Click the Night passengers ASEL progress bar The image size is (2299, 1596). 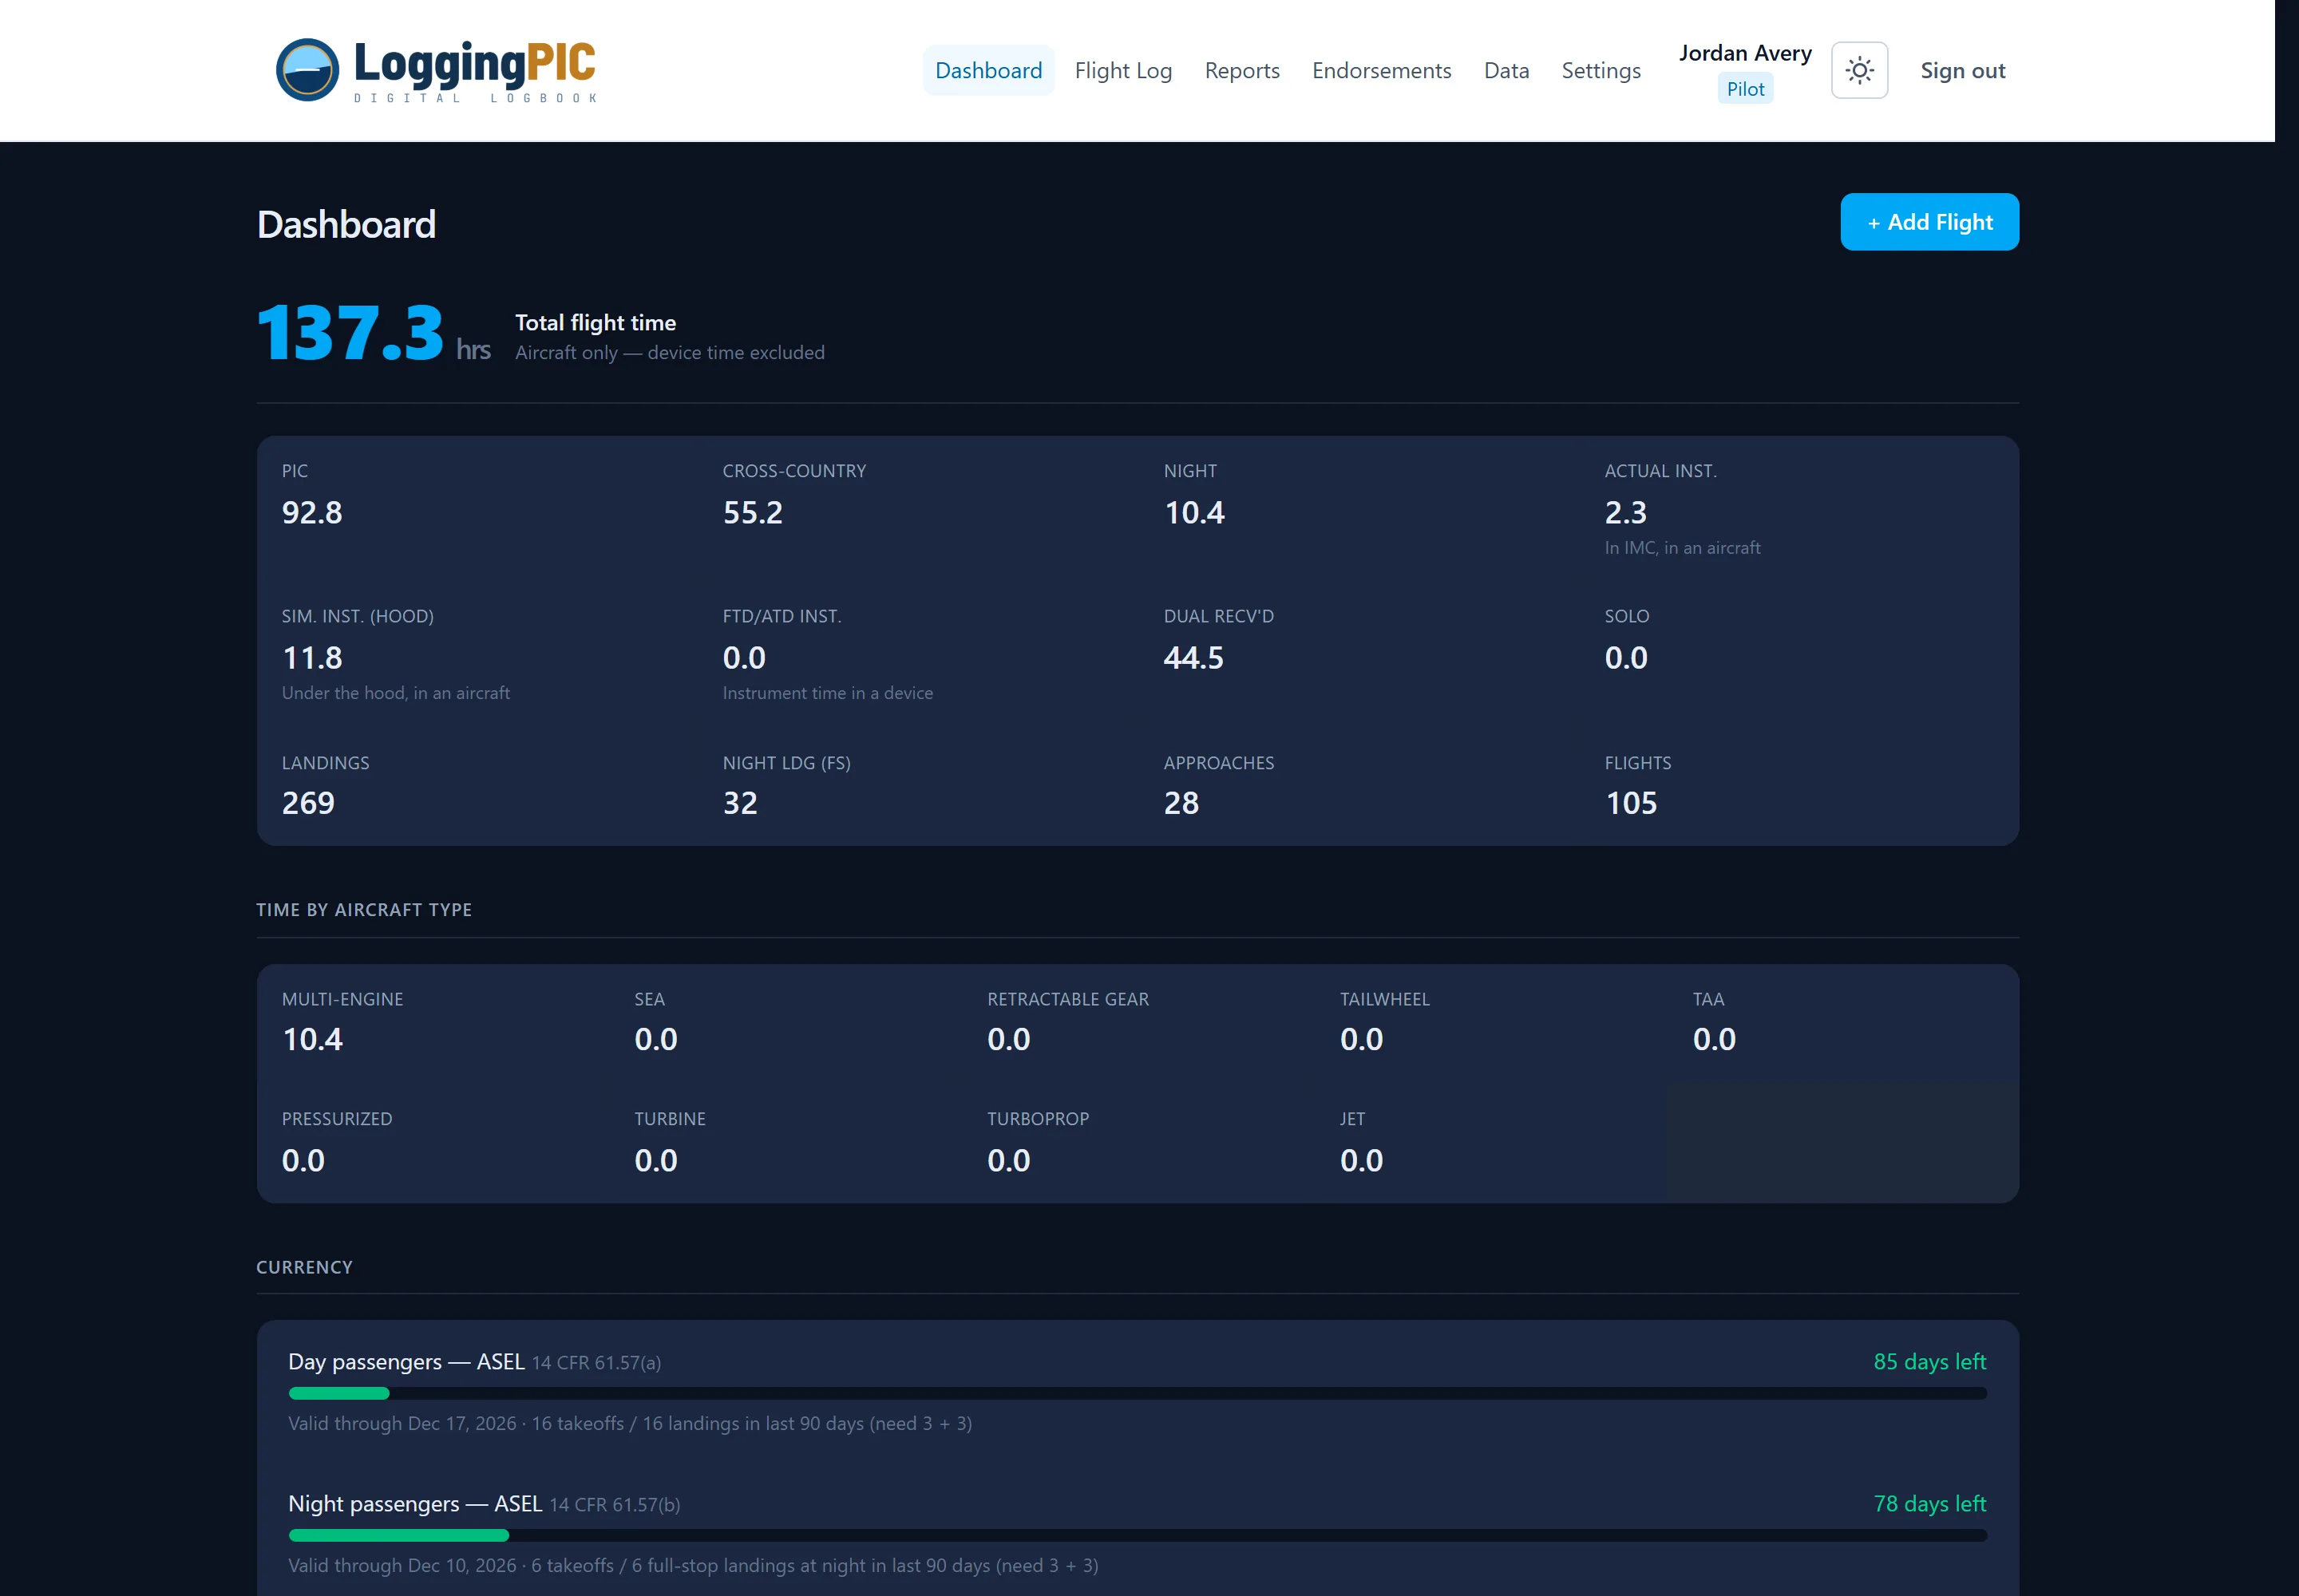[1137, 1535]
